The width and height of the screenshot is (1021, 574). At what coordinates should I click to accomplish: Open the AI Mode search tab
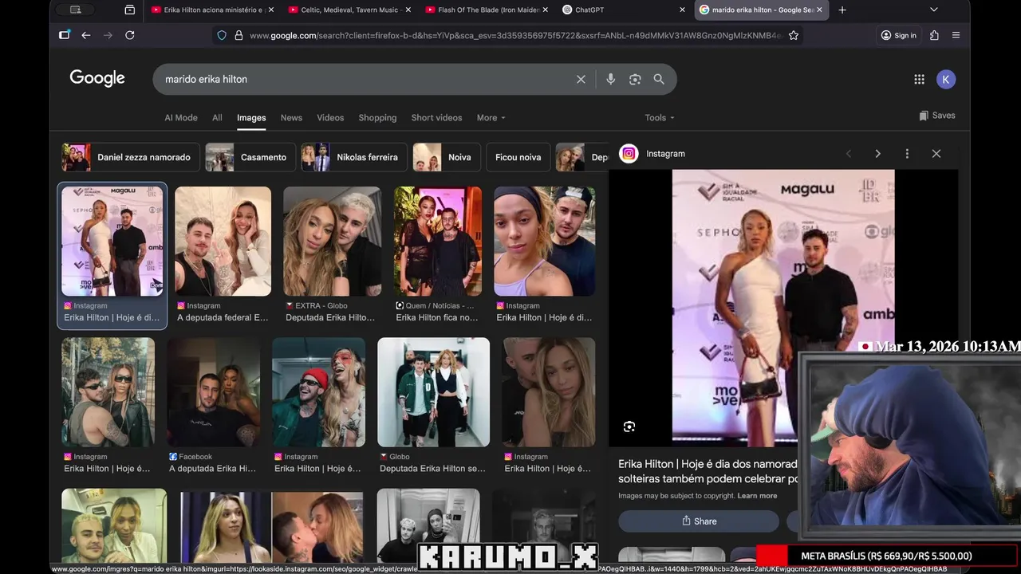[181, 117]
